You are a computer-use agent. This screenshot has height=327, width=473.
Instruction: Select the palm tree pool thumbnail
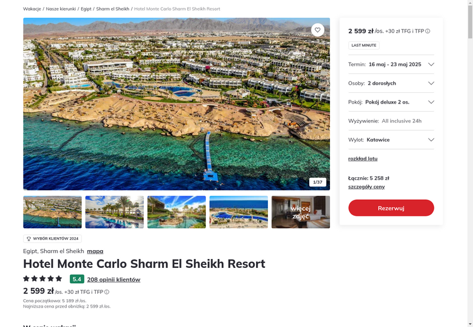(114, 212)
